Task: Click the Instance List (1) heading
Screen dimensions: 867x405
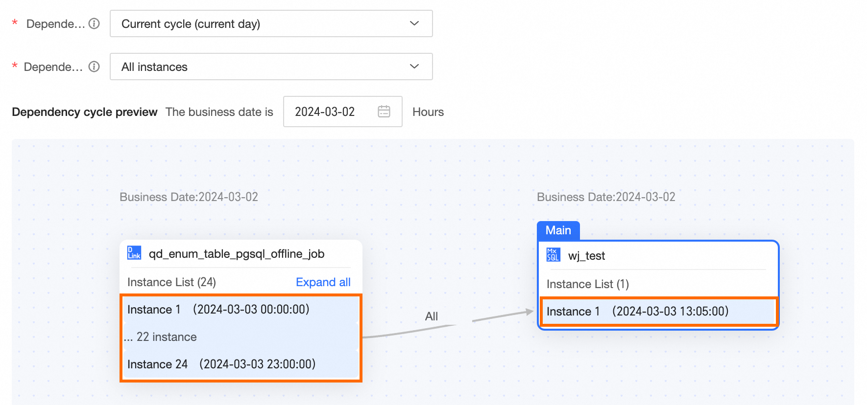Action: 588,284
